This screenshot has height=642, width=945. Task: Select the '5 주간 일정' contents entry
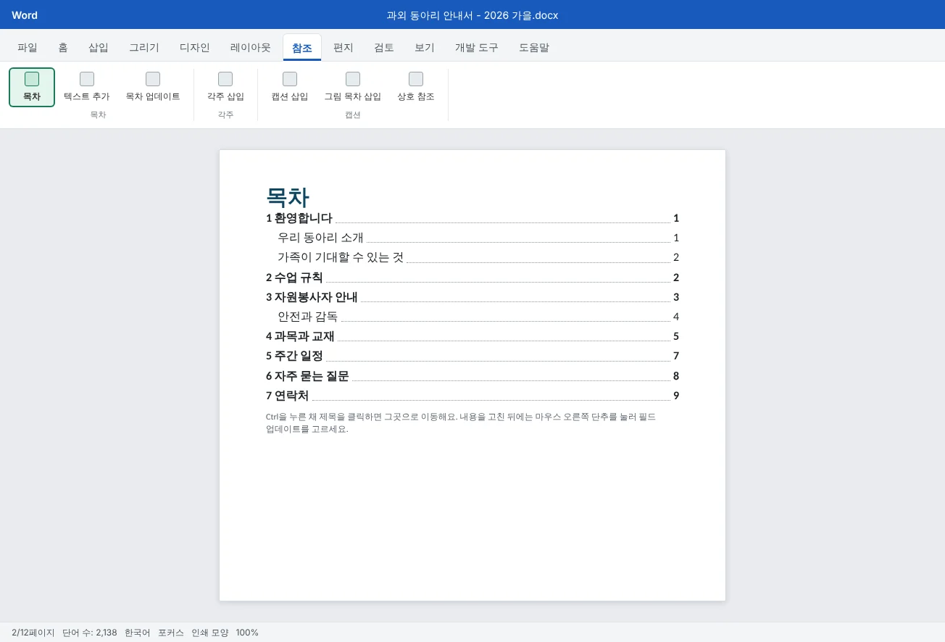472,356
